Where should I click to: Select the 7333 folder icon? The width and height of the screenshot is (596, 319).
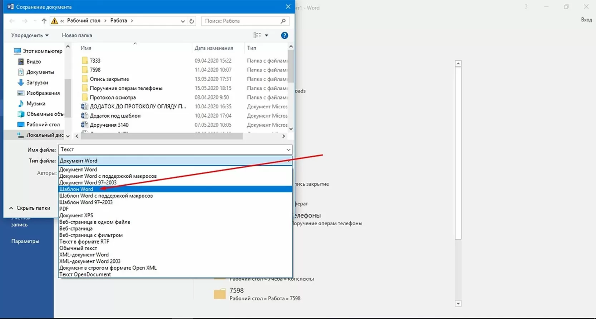click(84, 60)
